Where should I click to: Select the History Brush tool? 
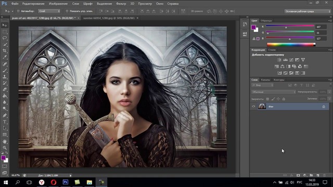pyautogui.click(x=5, y=83)
